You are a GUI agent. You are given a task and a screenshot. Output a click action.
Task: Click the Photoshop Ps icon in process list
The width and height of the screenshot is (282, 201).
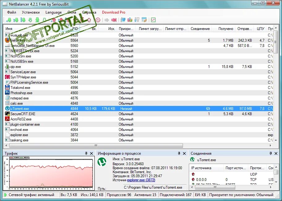[7, 93]
